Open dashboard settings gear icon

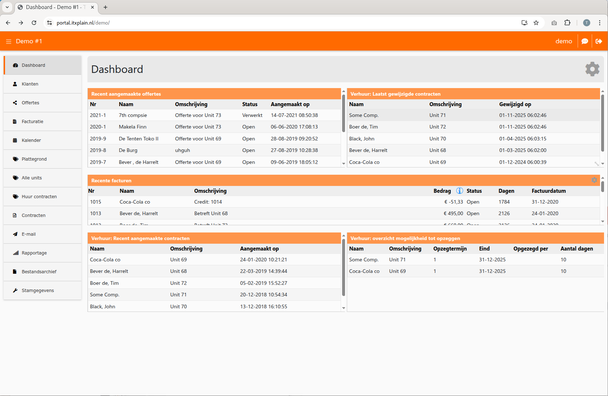tap(592, 69)
